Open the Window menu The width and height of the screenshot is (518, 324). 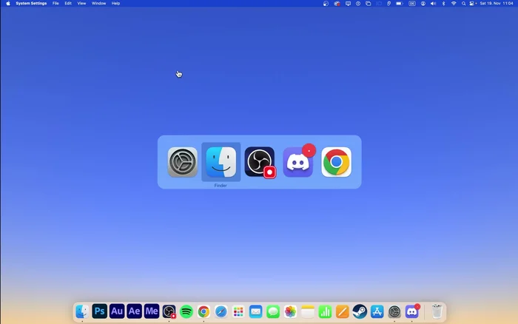click(98, 3)
